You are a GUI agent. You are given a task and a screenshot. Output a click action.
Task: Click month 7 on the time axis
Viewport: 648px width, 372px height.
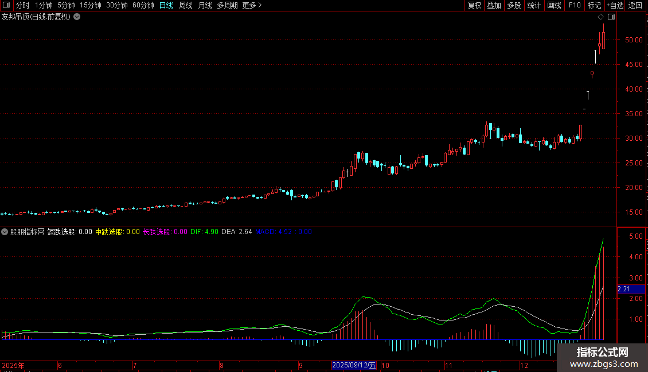[135, 365]
